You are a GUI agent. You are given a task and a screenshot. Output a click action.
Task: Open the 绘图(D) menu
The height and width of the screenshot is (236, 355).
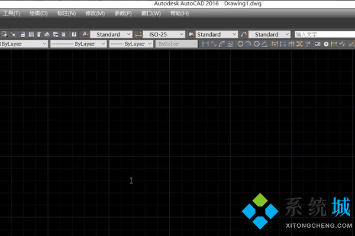[x=38, y=13]
